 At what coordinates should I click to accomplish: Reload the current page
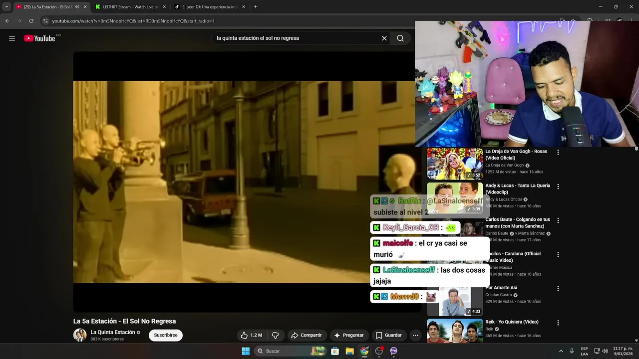(x=31, y=21)
